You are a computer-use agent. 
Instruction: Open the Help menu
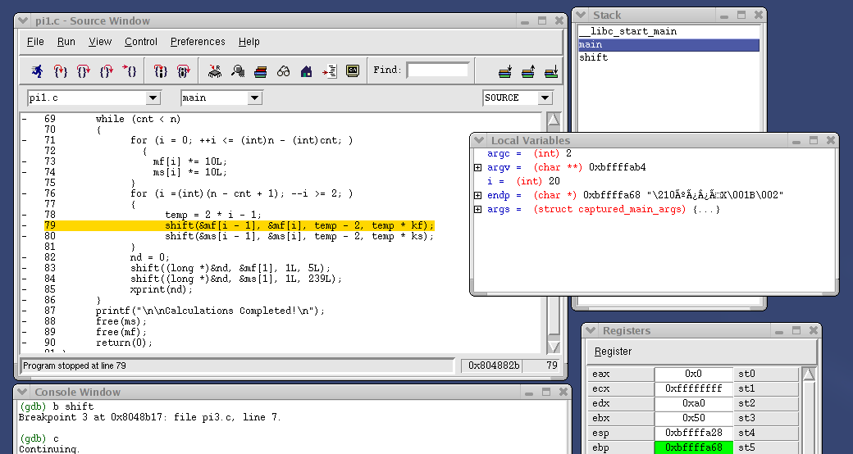point(249,42)
